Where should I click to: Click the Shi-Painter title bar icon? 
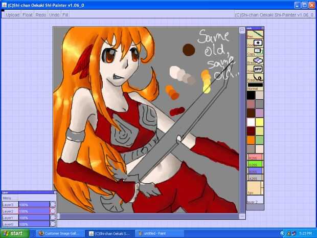(x=4, y=5)
